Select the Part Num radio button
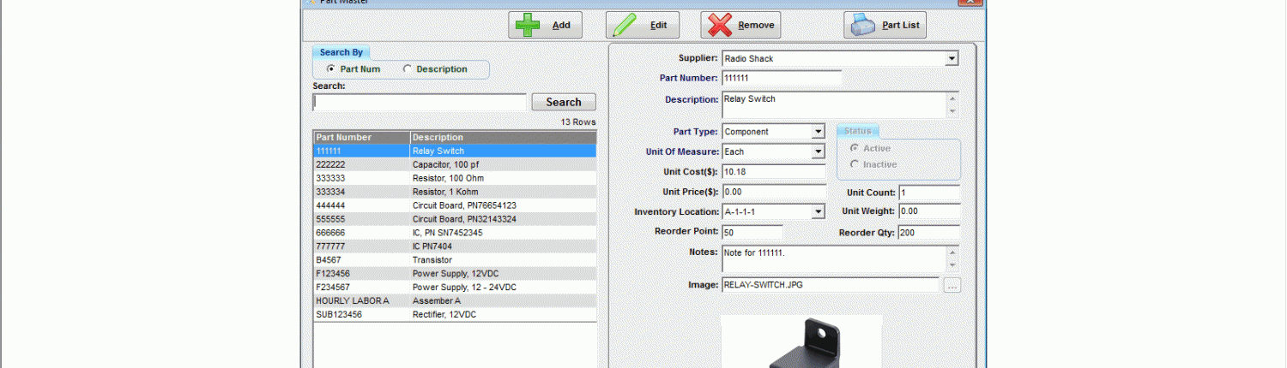 (x=331, y=69)
